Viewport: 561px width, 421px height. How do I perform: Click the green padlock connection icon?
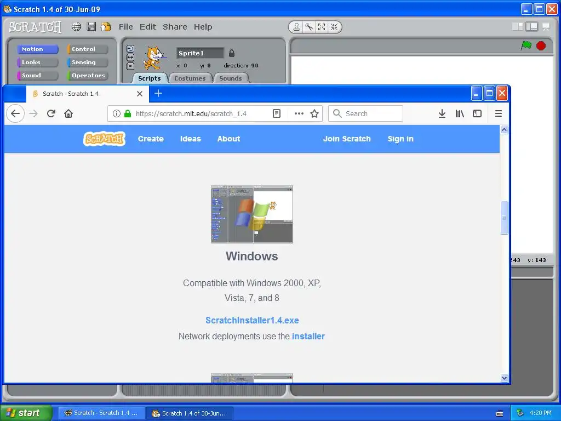pos(127,113)
